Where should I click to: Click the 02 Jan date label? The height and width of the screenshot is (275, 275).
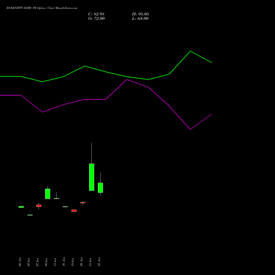coord(20,262)
